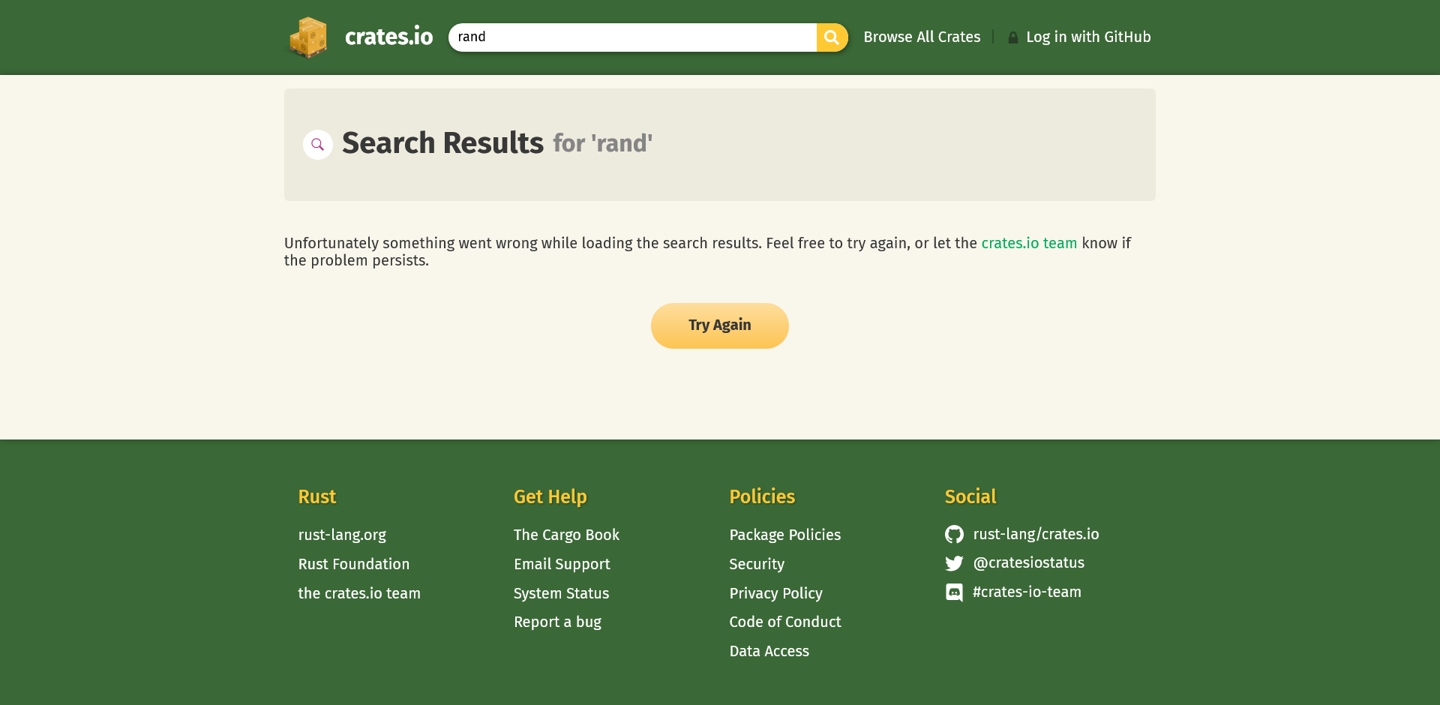Open Package Policies
This screenshot has width=1440, height=705.
pyautogui.click(x=785, y=535)
